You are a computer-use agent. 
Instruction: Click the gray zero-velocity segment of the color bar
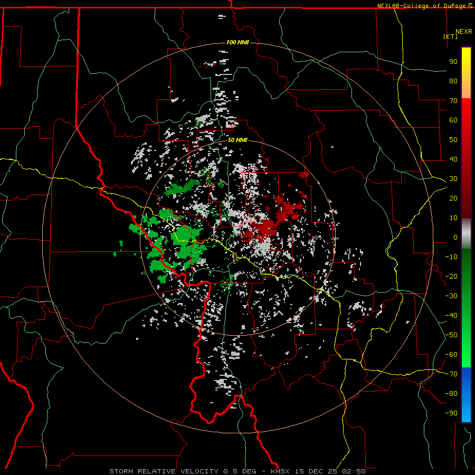pyautogui.click(x=466, y=234)
